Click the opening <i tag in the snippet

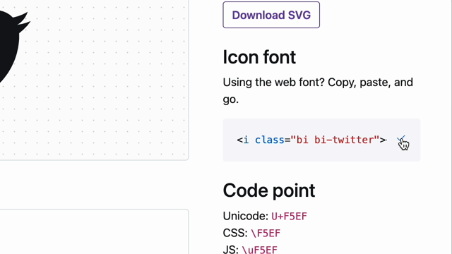243,140
